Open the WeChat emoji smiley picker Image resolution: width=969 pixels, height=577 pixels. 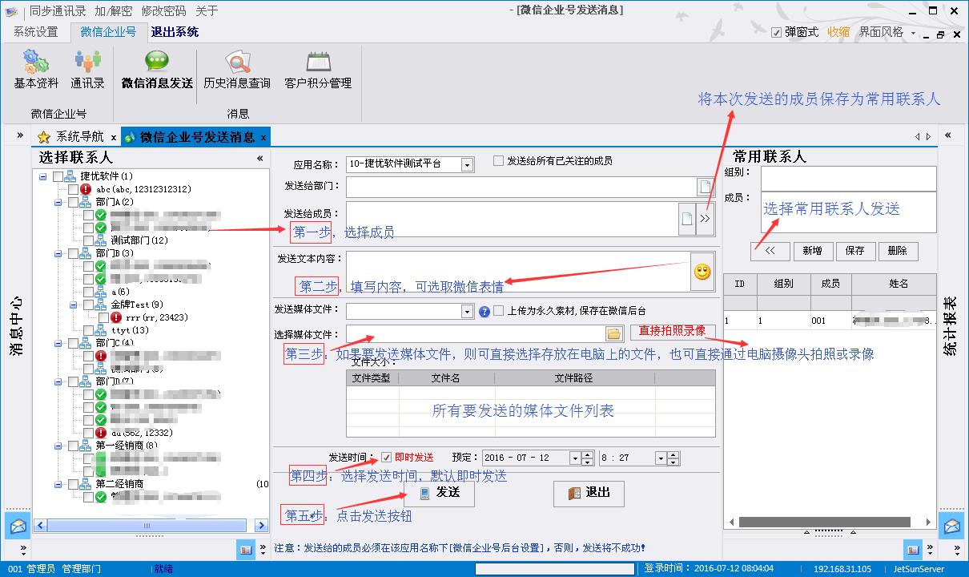(702, 272)
